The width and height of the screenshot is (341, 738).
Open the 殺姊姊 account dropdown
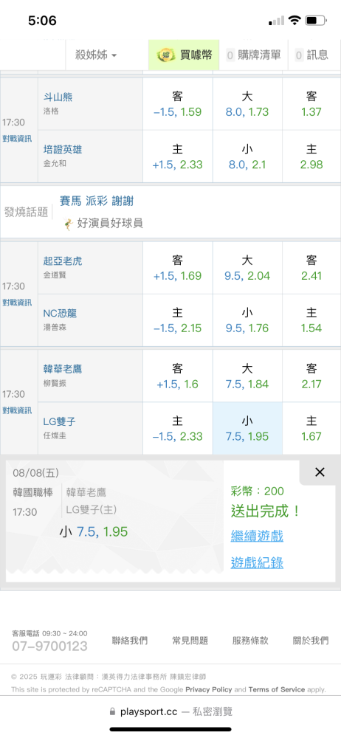96,55
